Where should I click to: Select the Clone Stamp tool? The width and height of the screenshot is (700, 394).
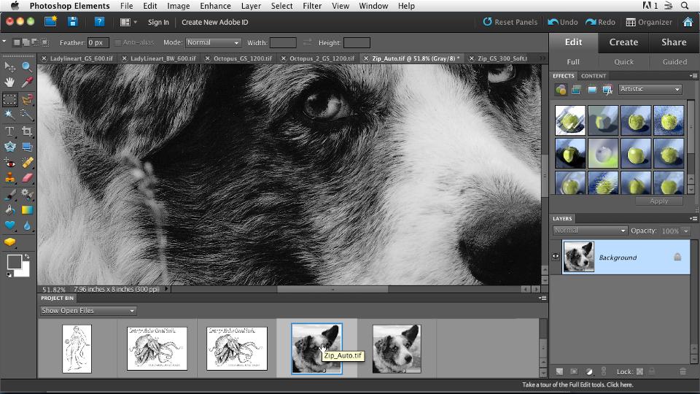pos(9,178)
